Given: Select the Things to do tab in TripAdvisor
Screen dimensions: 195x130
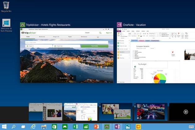Looking at the screenshot, I should tap(56, 37).
